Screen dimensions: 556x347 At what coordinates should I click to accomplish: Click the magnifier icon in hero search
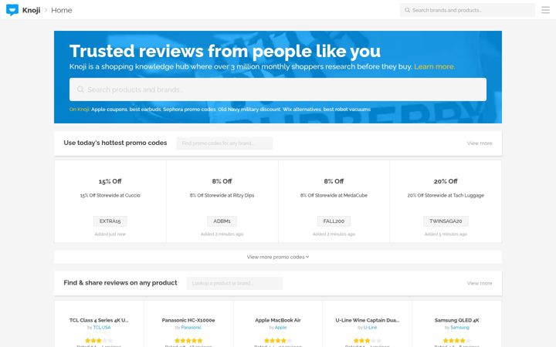(x=80, y=89)
